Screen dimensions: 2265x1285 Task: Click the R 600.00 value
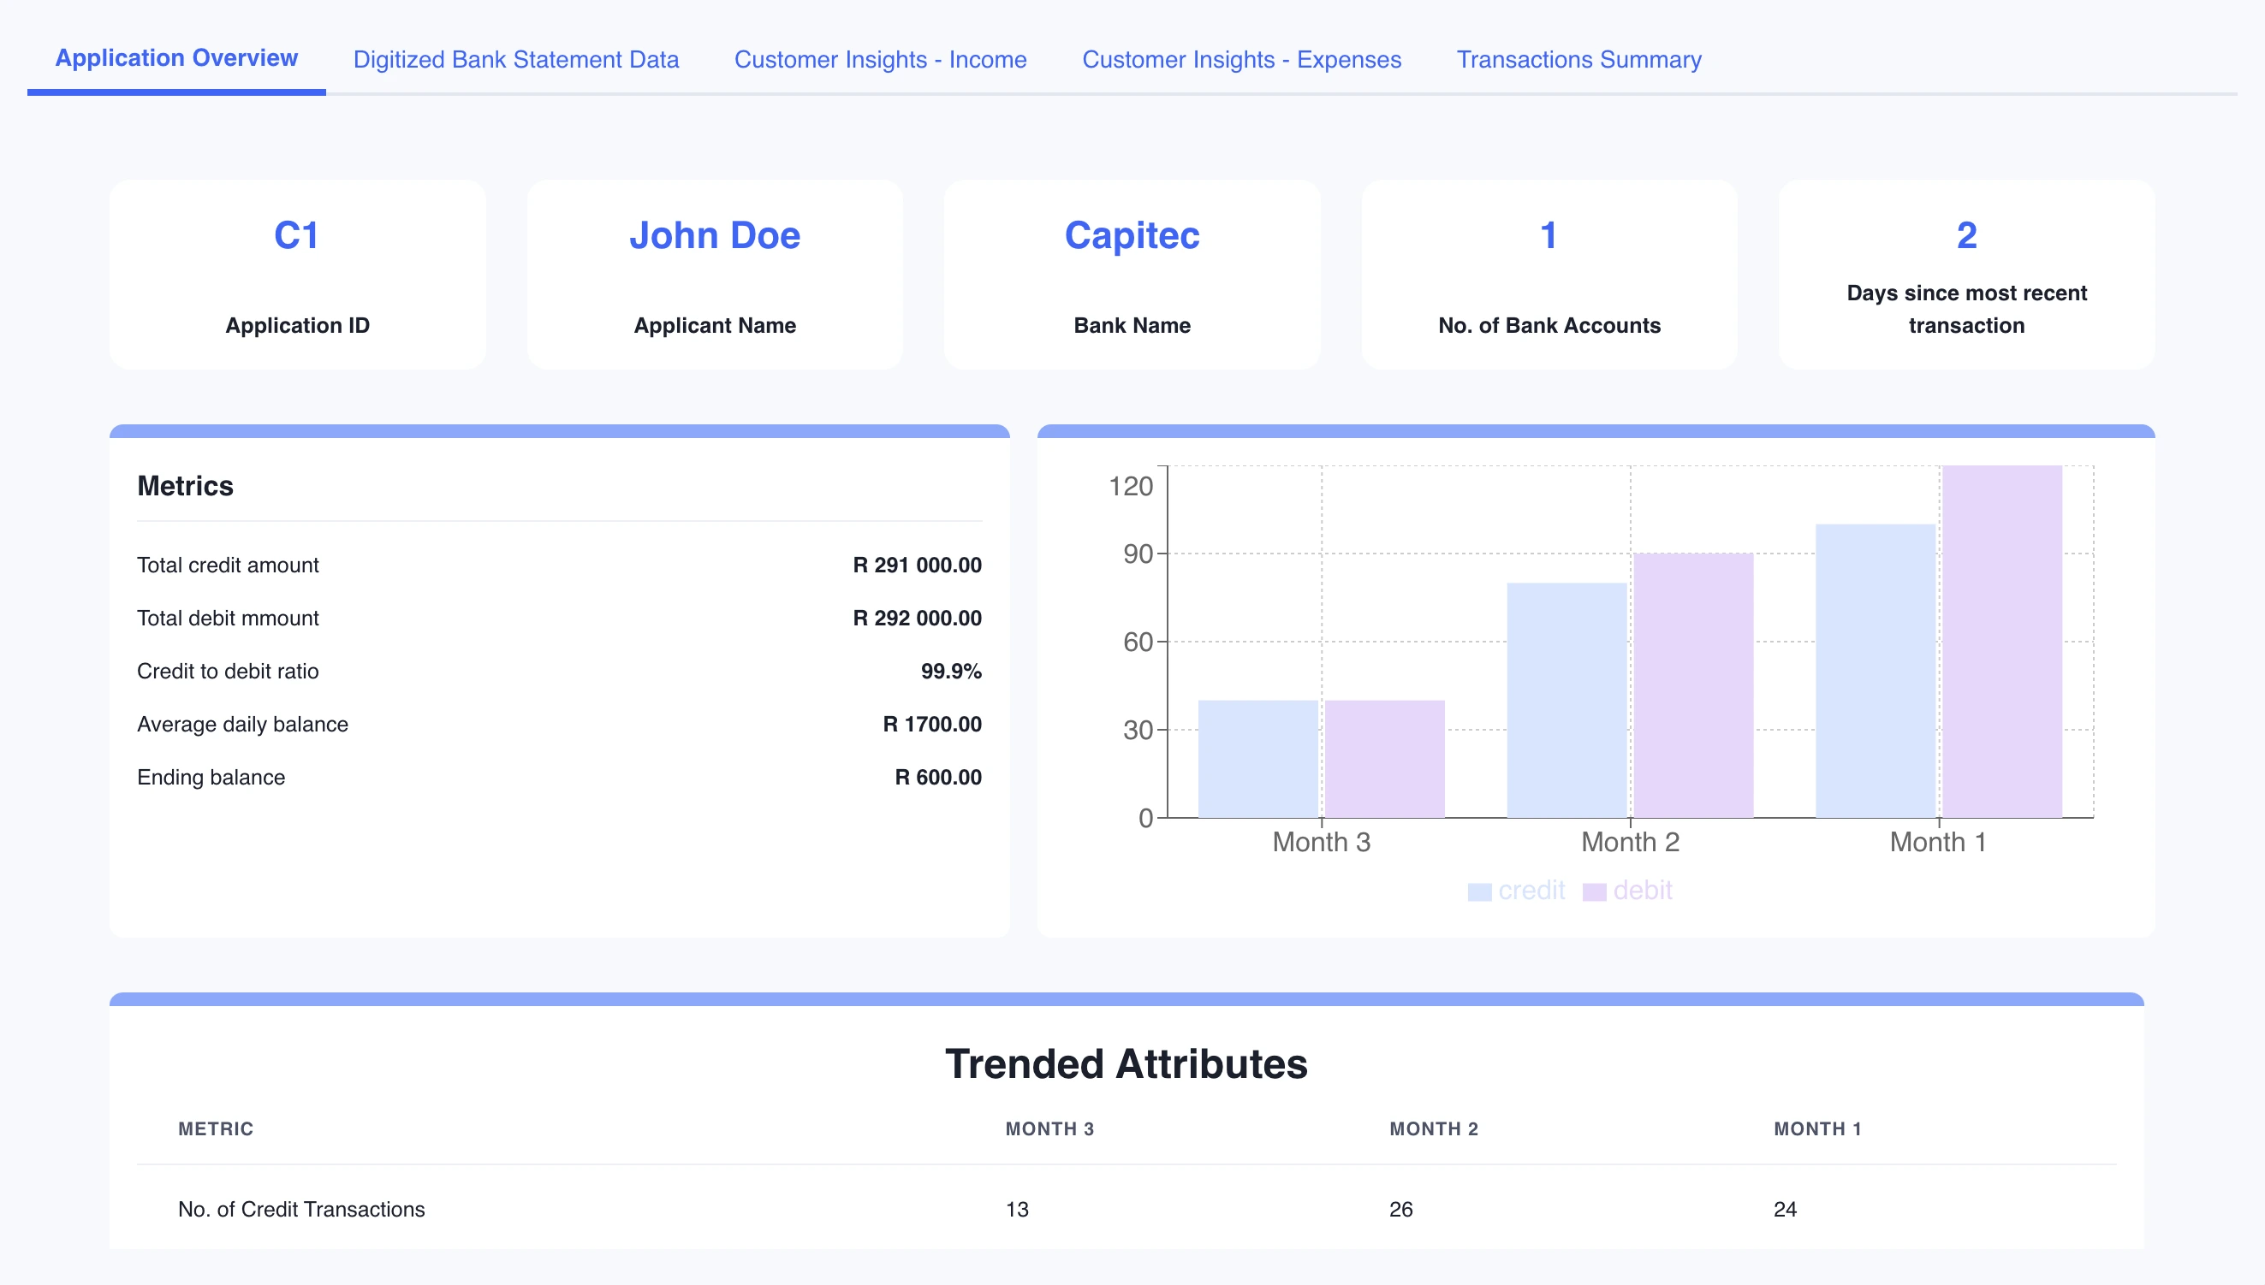tap(938, 777)
